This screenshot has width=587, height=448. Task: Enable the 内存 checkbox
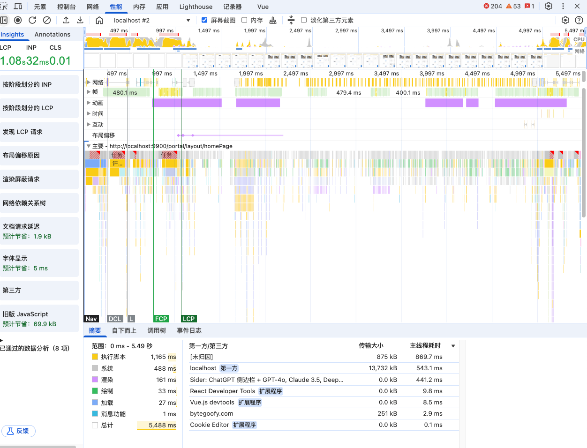click(244, 20)
